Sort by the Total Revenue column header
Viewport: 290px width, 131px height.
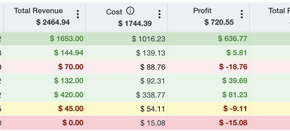[x=38, y=11]
